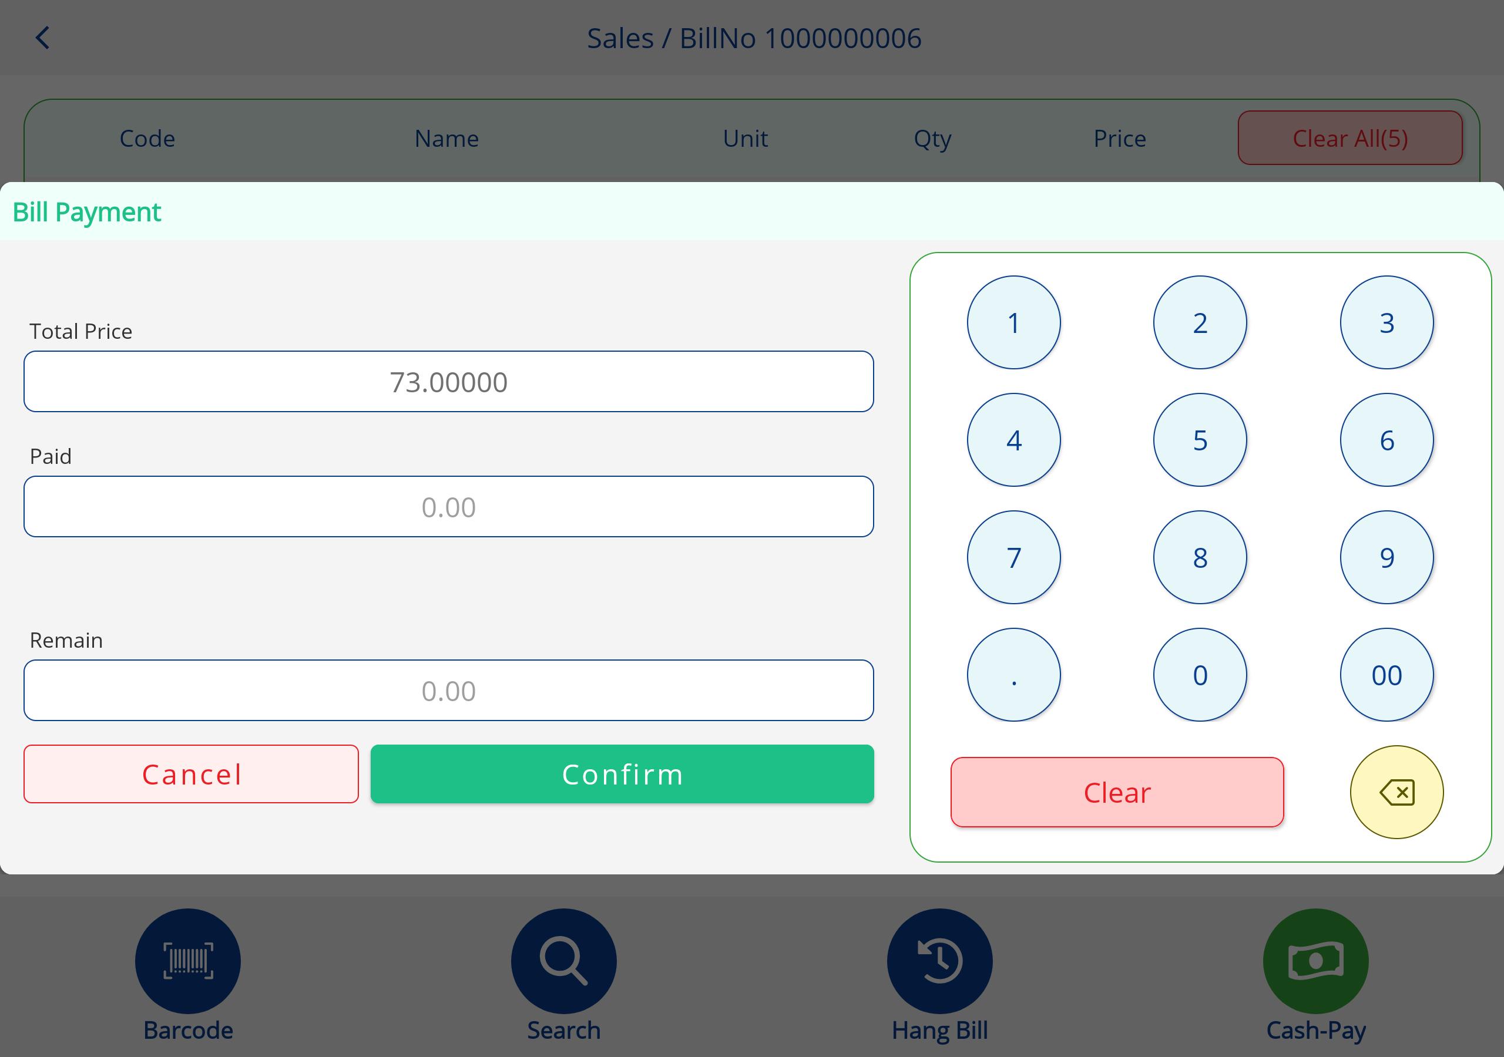1504x1057 pixels.
Task: Click the Bill Payment dialog title
Action: pos(86,212)
